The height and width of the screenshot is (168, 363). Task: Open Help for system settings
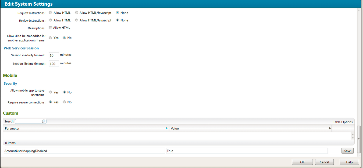349,162
